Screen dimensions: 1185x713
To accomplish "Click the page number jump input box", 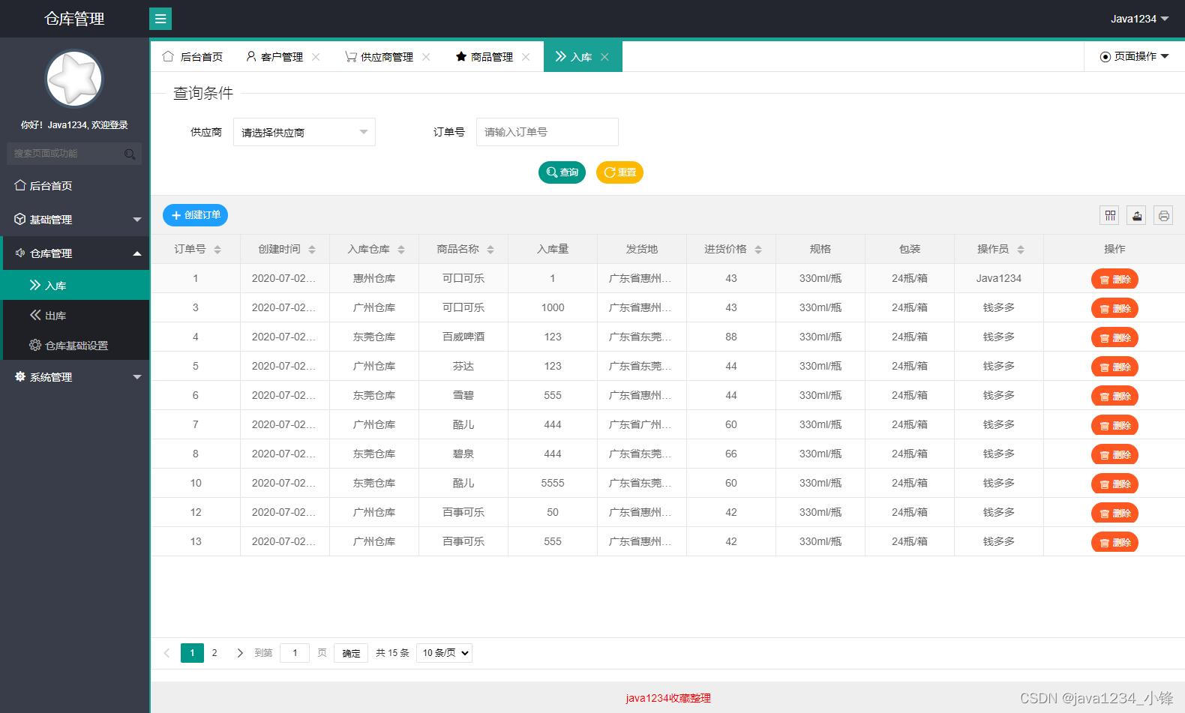I will 295,653.
